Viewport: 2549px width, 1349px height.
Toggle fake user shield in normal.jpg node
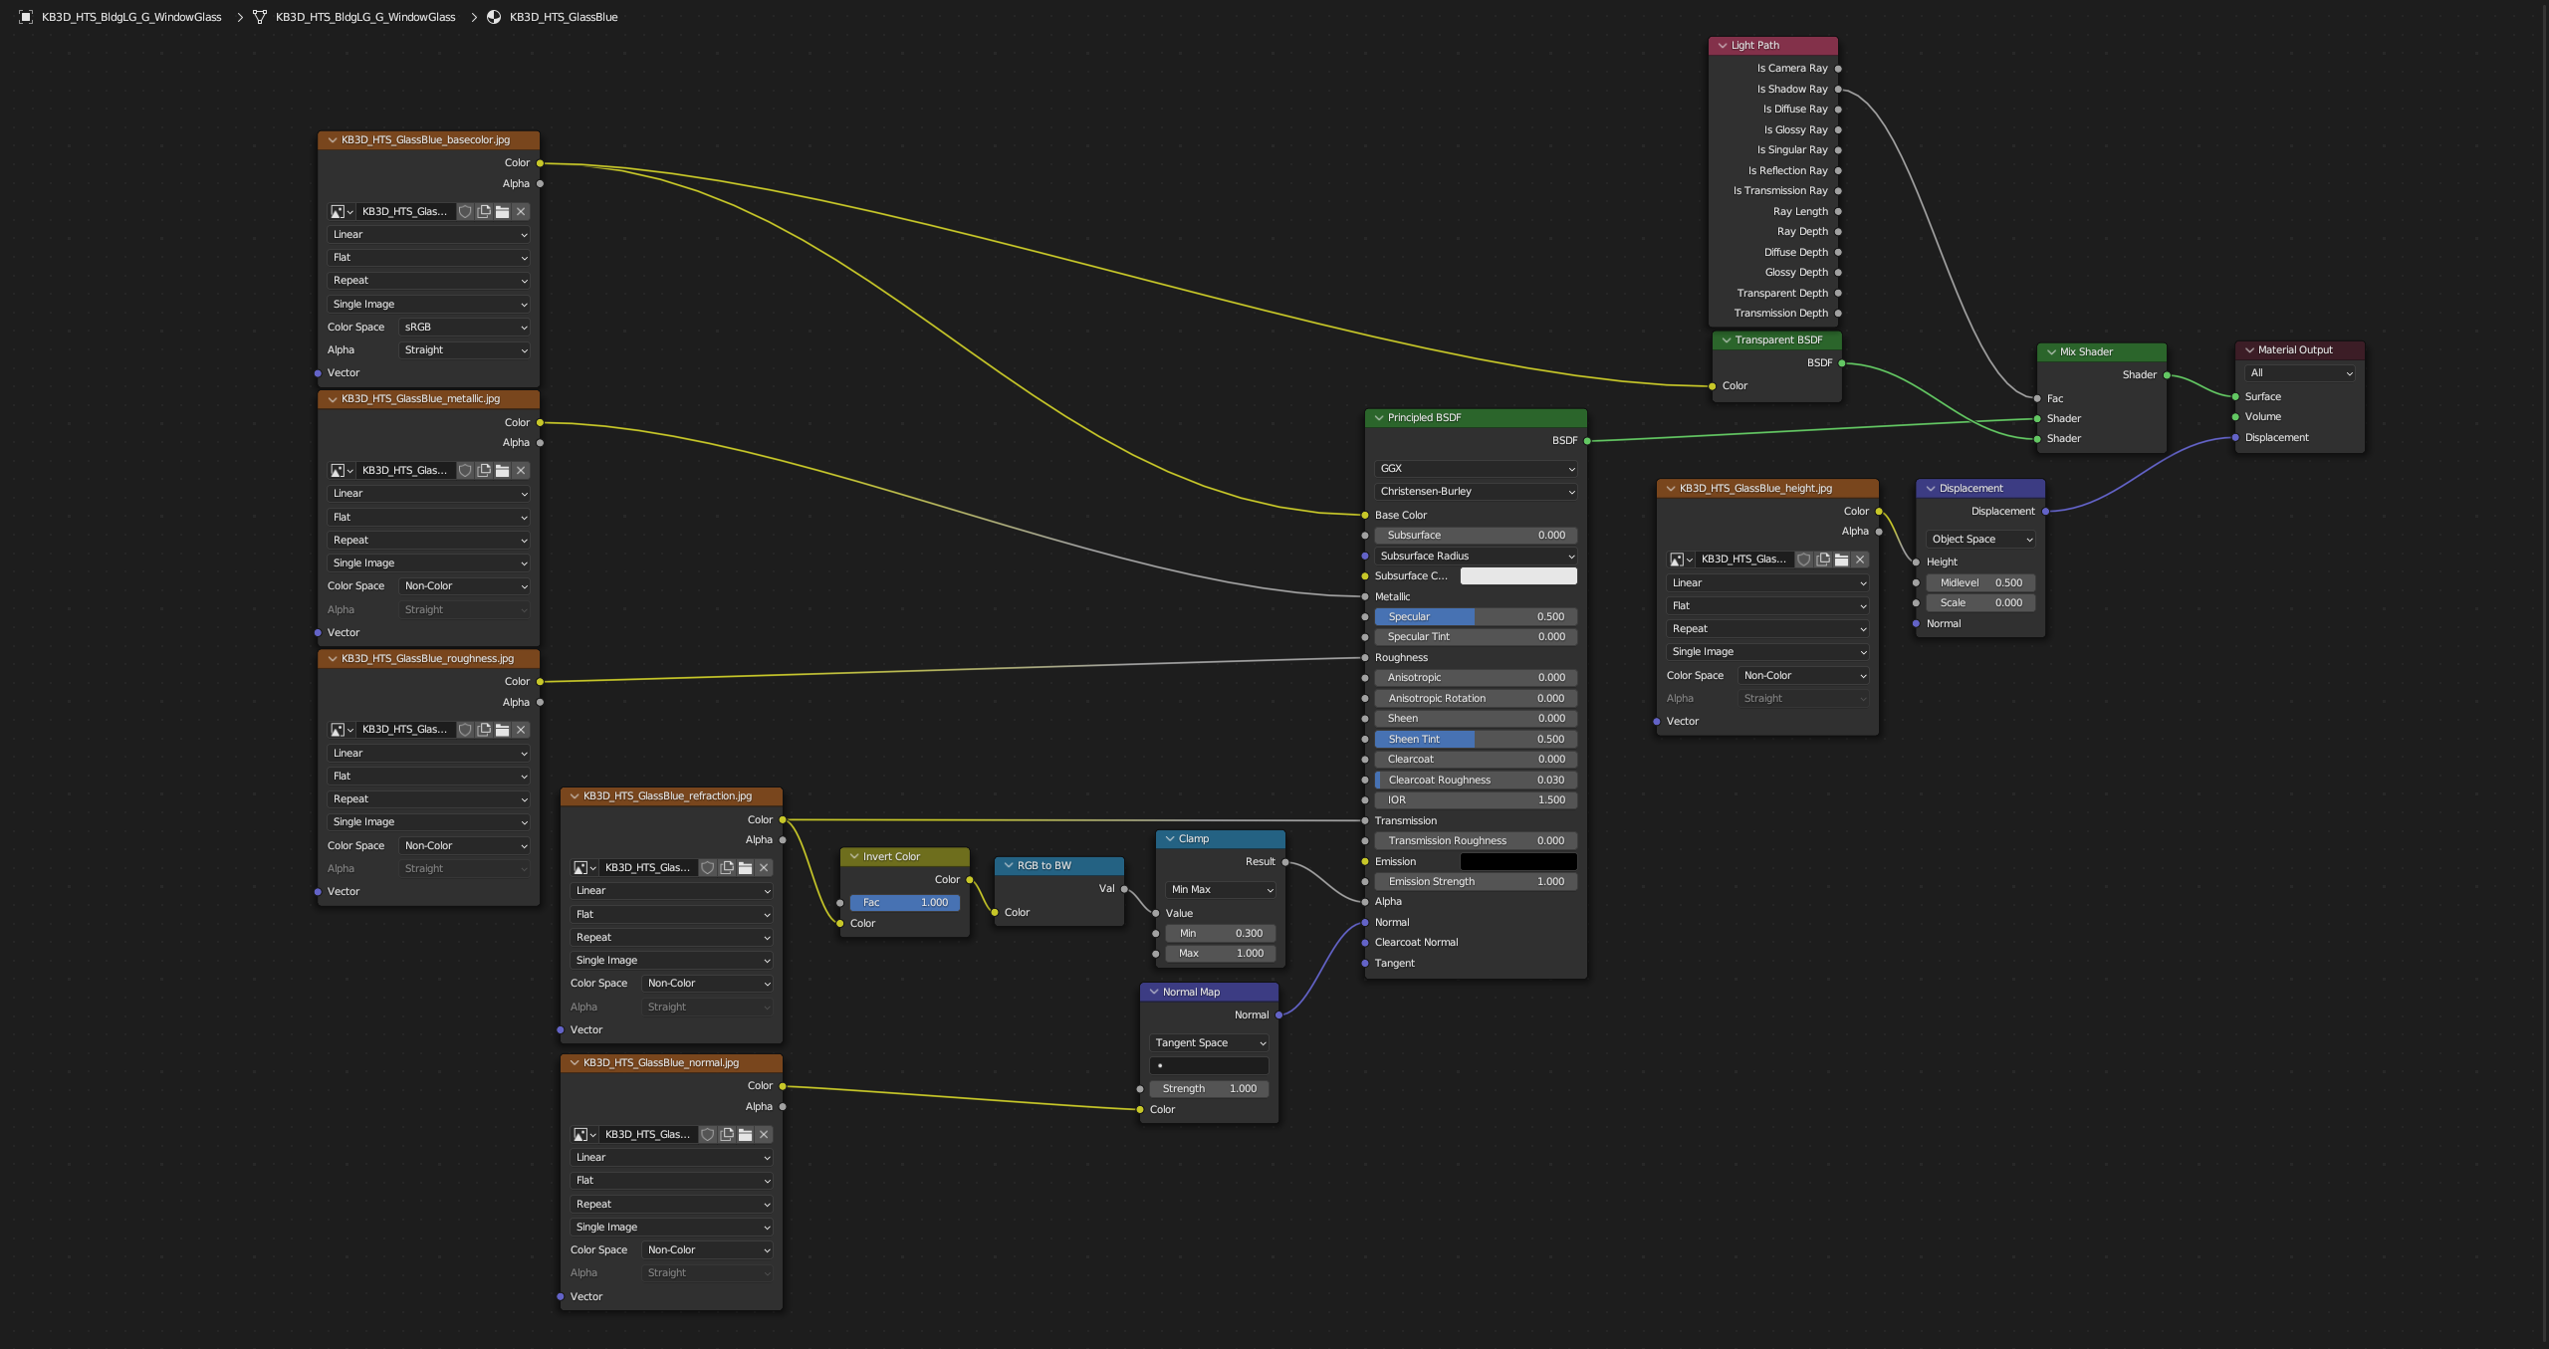click(x=708, y=1135)
